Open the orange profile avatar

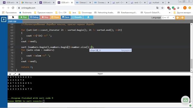point(185,8)
